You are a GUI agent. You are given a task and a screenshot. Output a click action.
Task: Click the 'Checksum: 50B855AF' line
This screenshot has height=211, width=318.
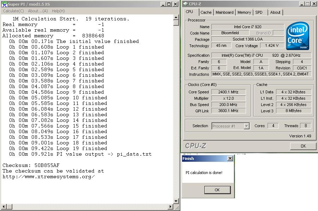pyautogui.click(x=31, y=165)
